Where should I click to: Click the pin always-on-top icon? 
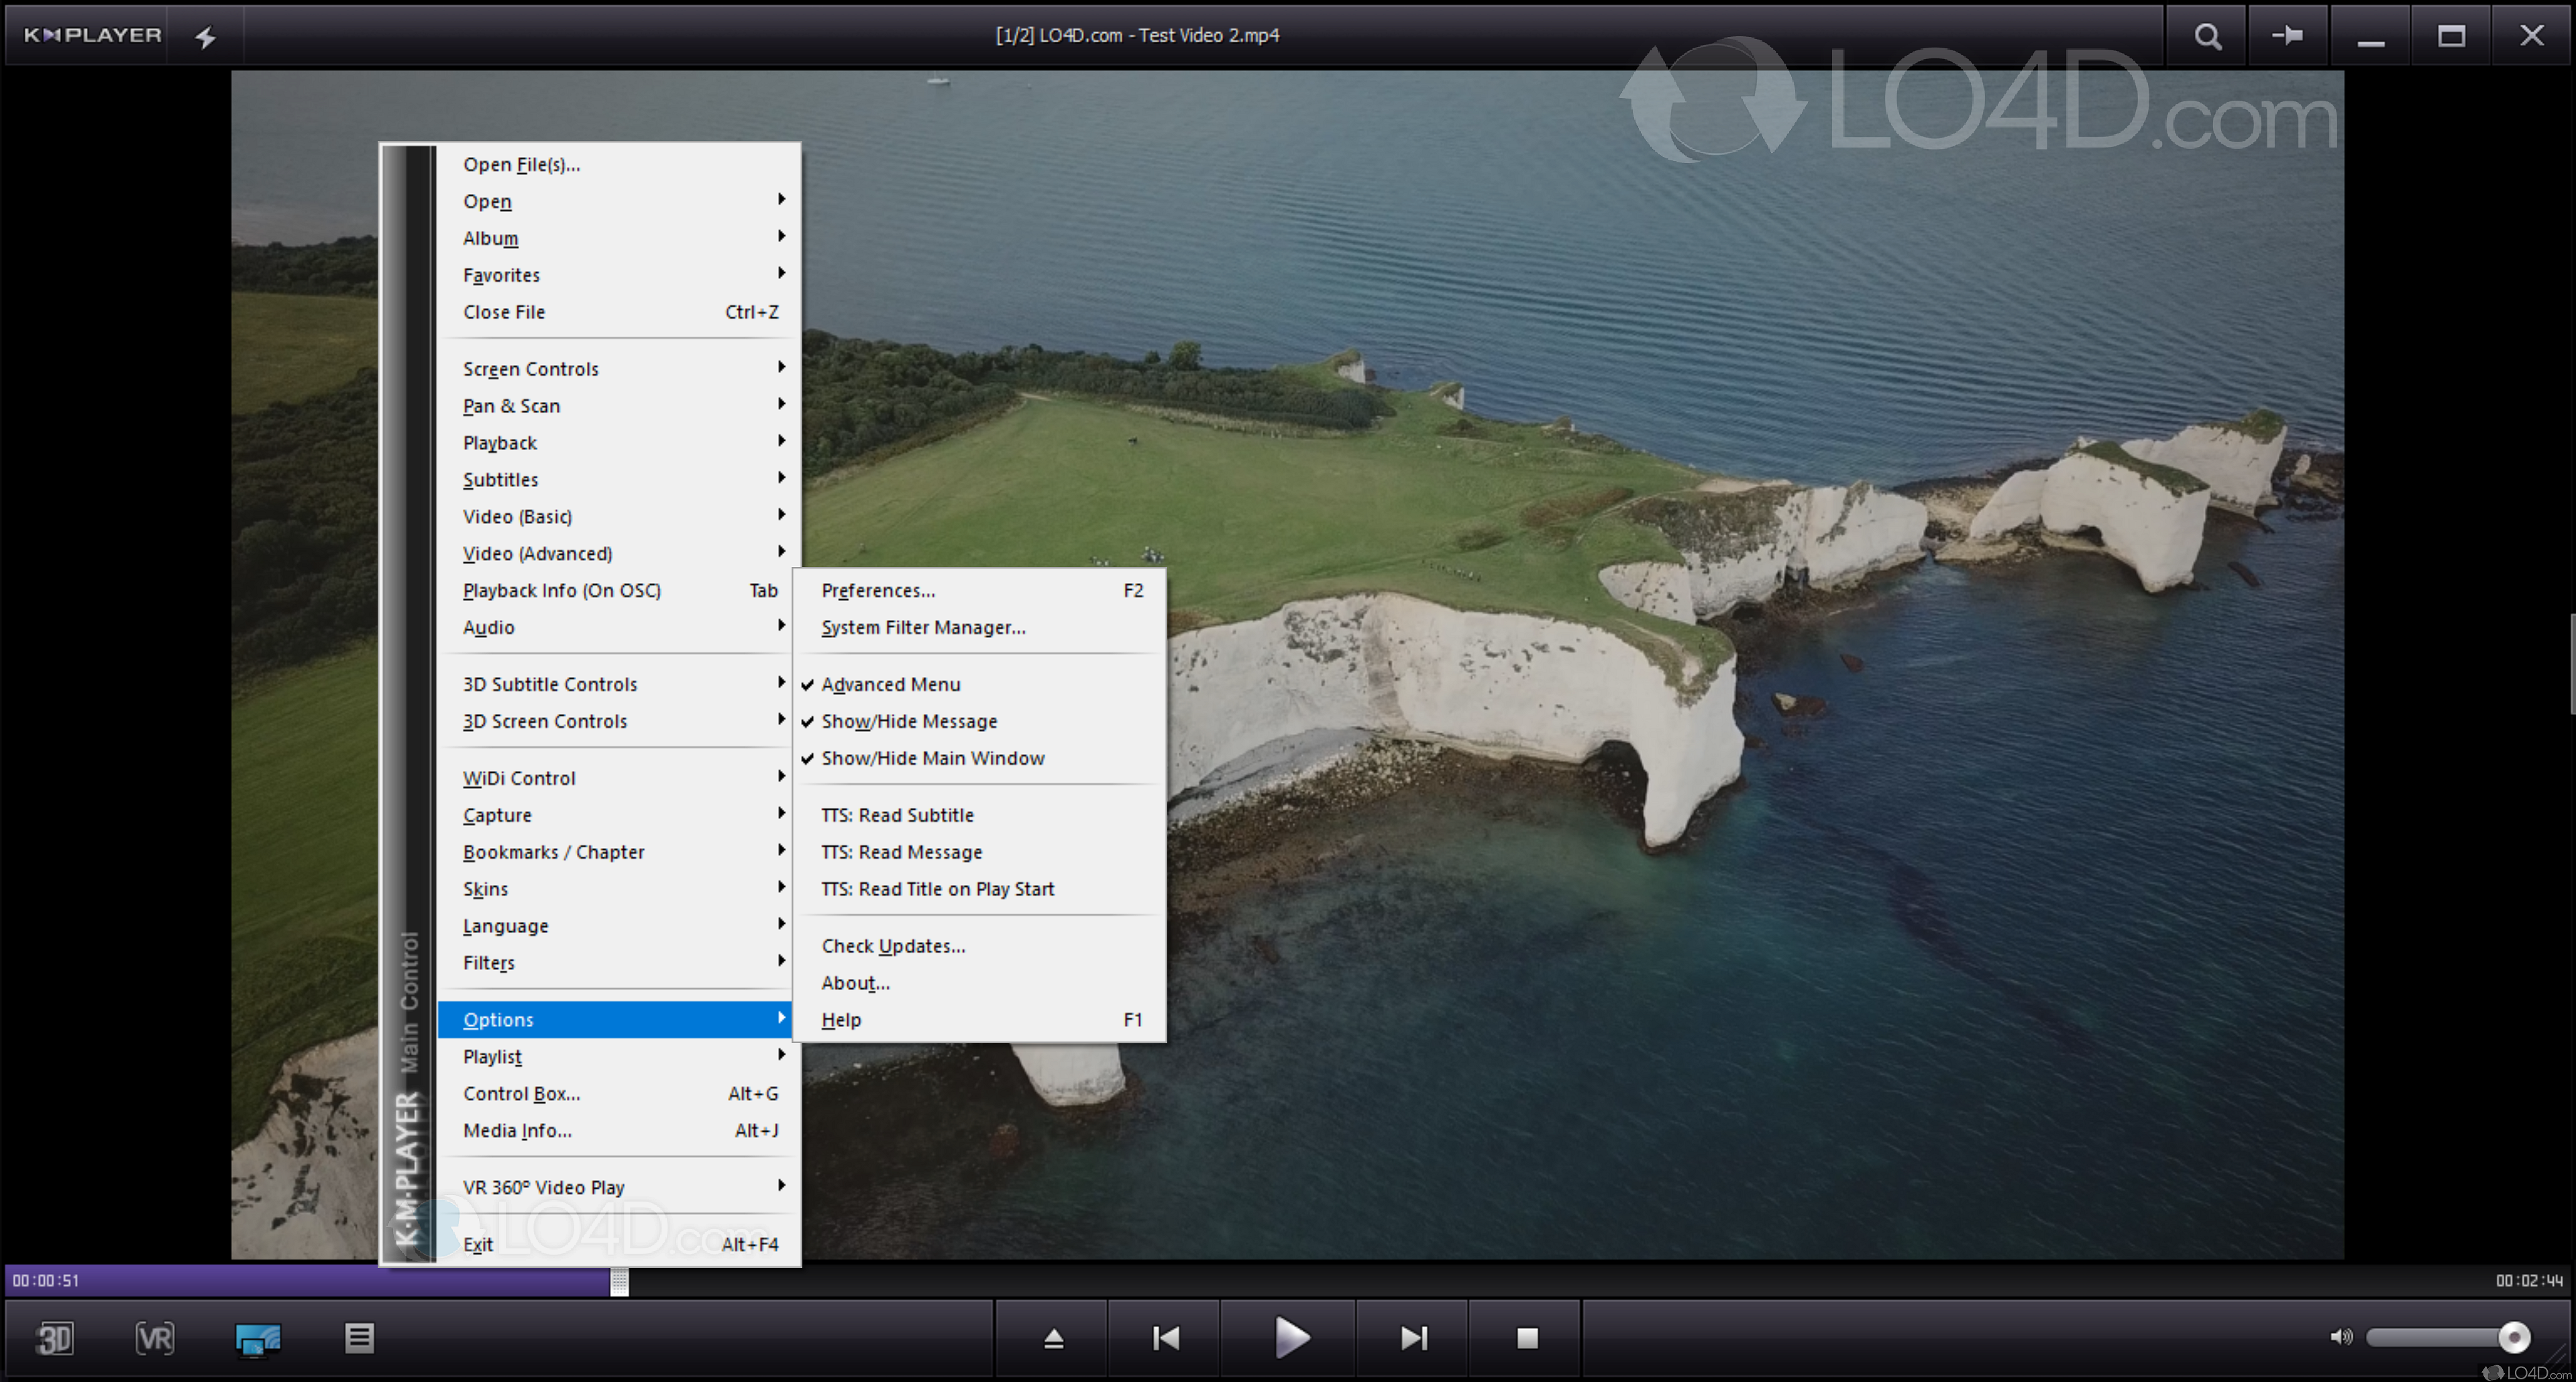(2287, 36)
